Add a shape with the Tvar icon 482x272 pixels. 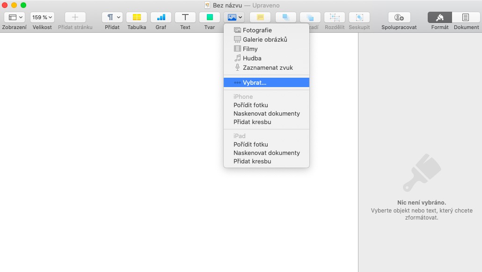pyautogui.click(x=210, y=17)
